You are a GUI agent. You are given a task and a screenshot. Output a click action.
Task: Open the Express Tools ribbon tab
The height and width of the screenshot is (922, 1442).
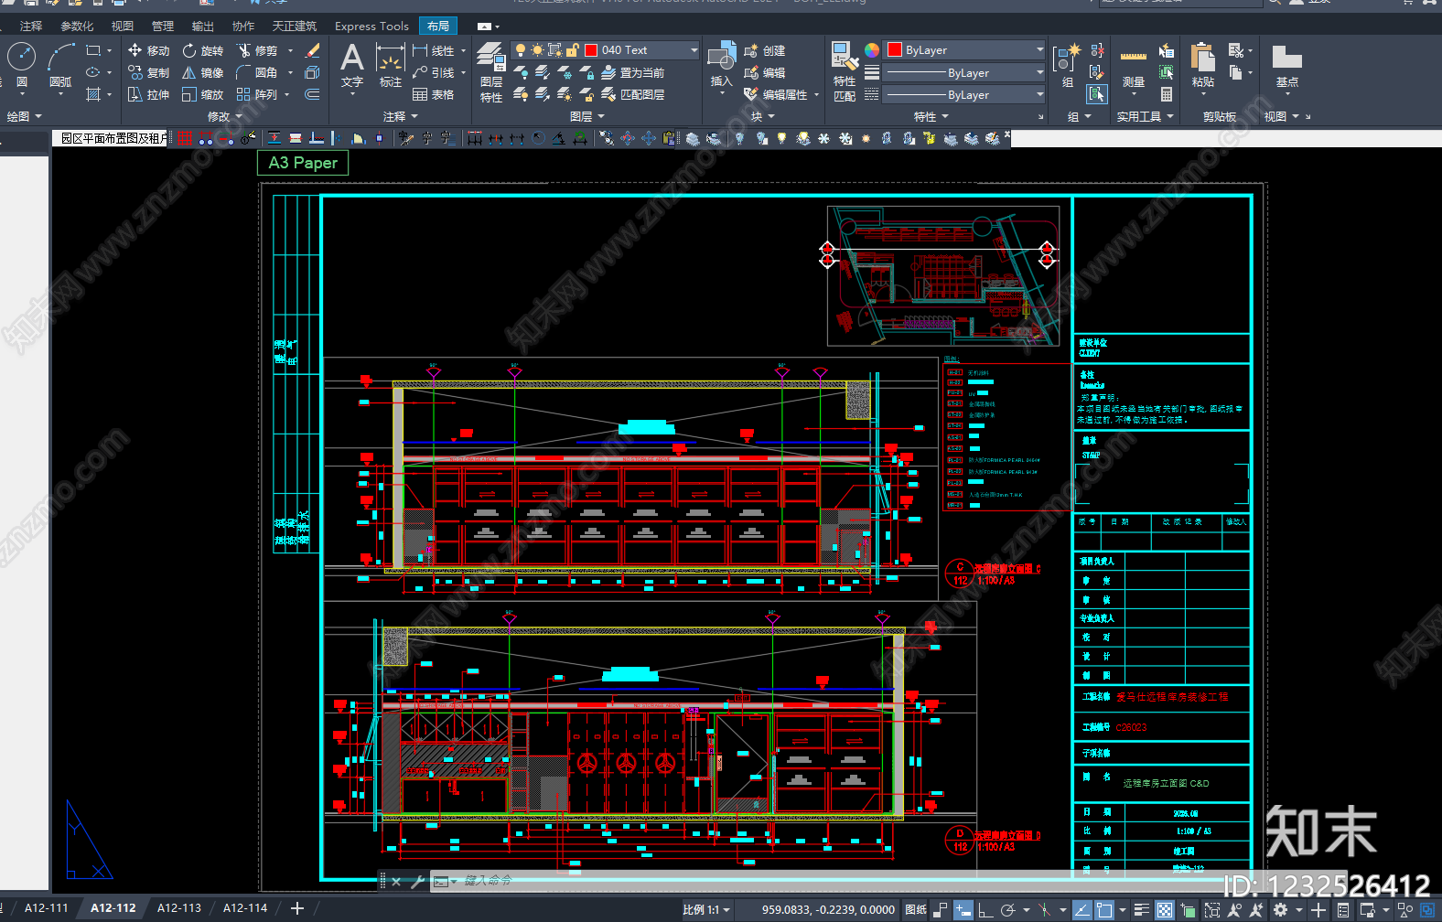point(371,26)
